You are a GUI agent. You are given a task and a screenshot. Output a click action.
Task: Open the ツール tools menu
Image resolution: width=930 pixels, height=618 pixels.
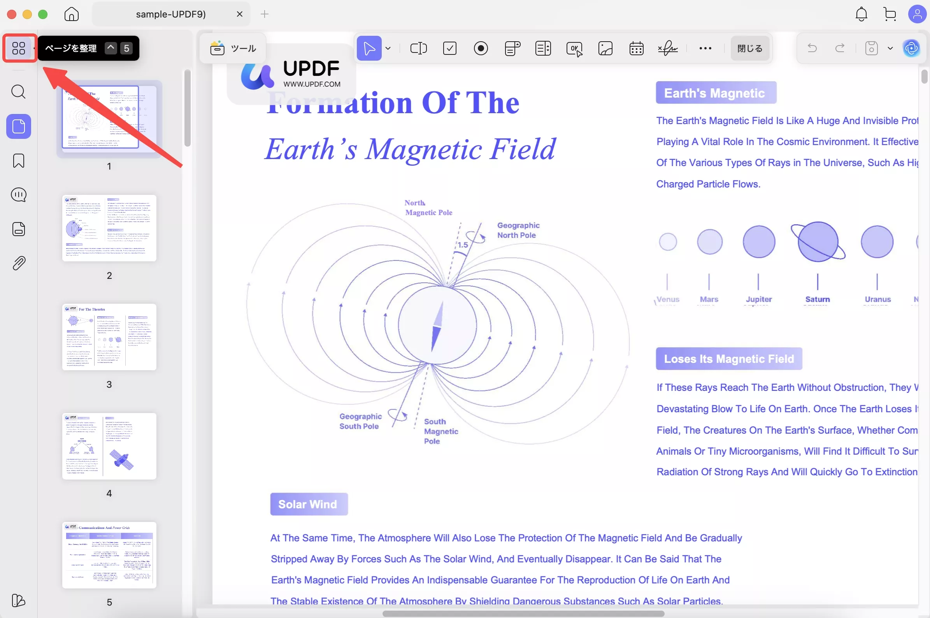coord(233,48)
